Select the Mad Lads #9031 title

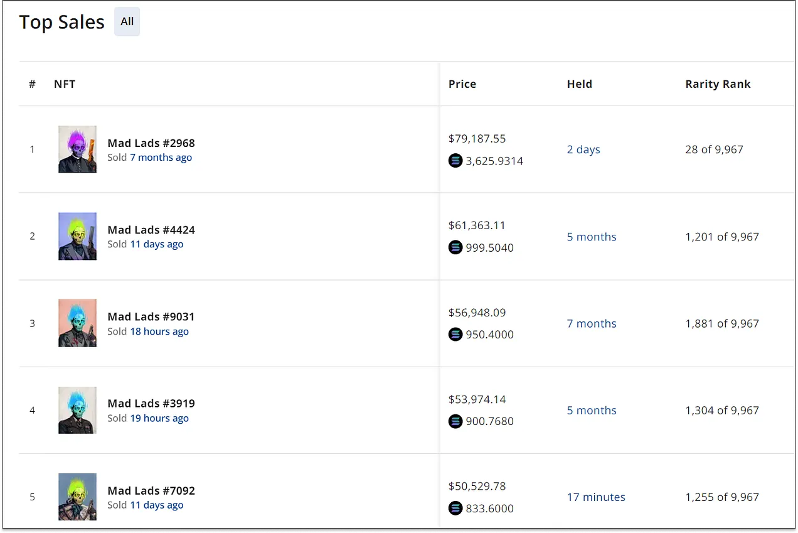[151, 316]
